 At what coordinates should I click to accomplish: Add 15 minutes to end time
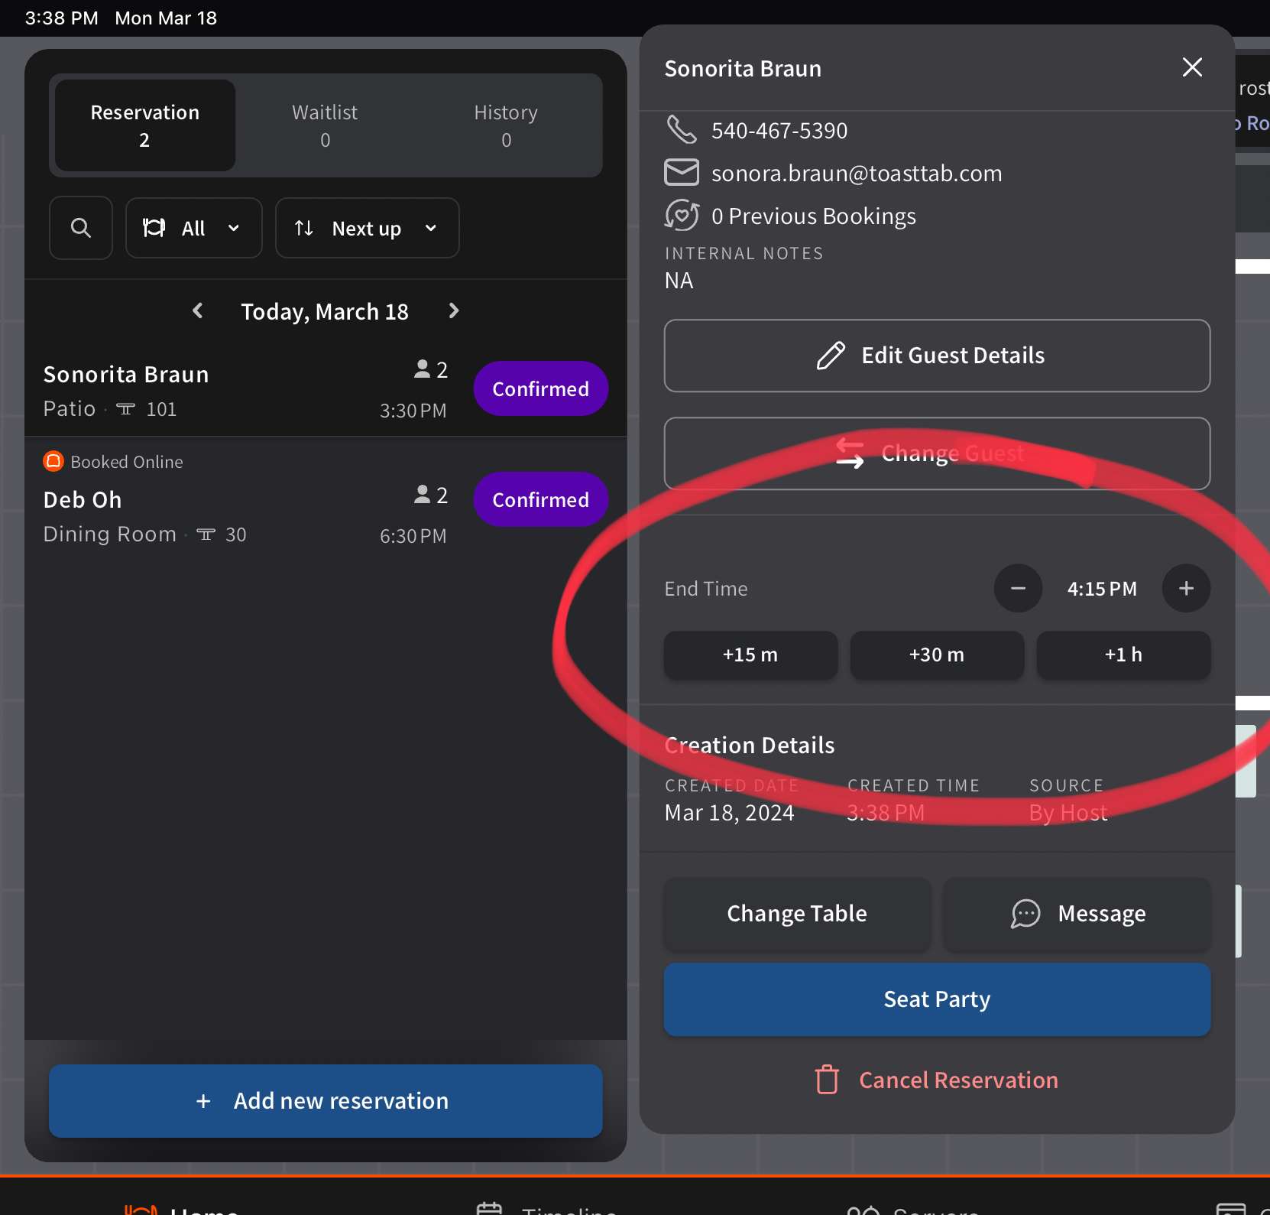click(x=750, y=655)
